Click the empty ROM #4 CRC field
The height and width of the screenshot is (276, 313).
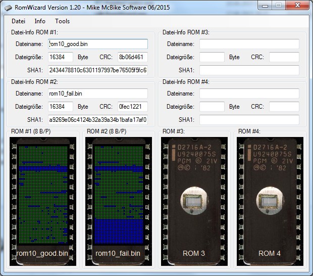284,107
